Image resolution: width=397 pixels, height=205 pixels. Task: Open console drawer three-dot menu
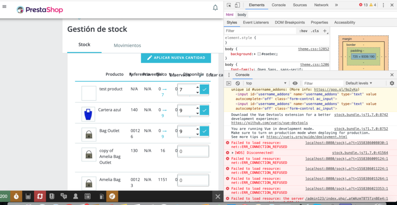pos(229,75)
